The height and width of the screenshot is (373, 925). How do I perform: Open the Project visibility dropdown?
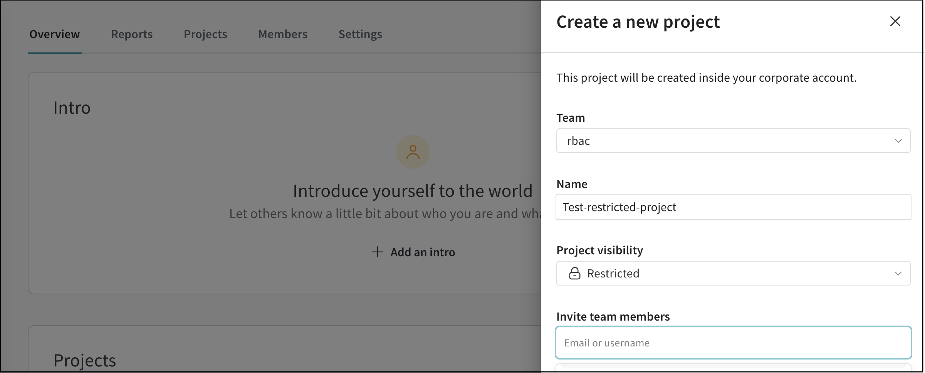(732, 273)
